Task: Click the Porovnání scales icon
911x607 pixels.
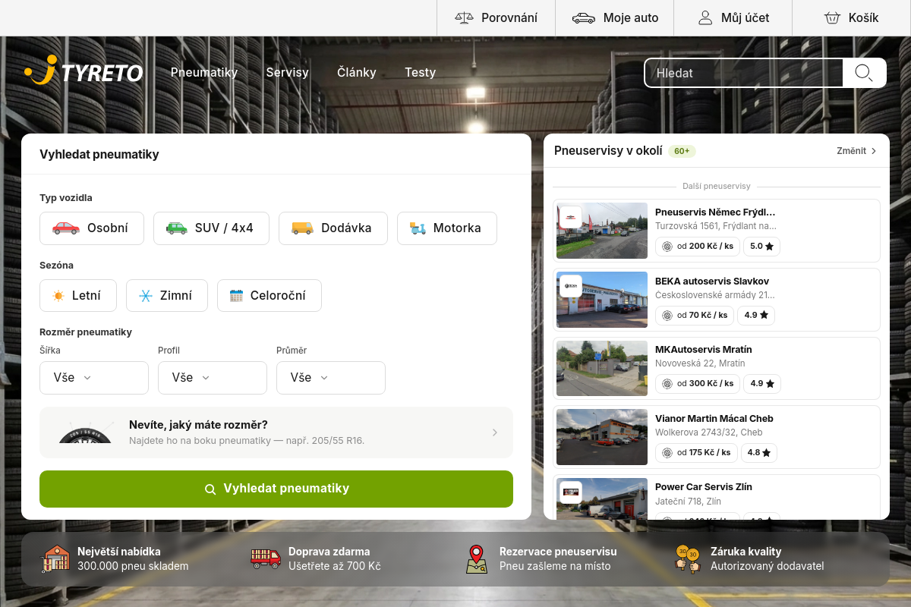Action: point(464,17)
